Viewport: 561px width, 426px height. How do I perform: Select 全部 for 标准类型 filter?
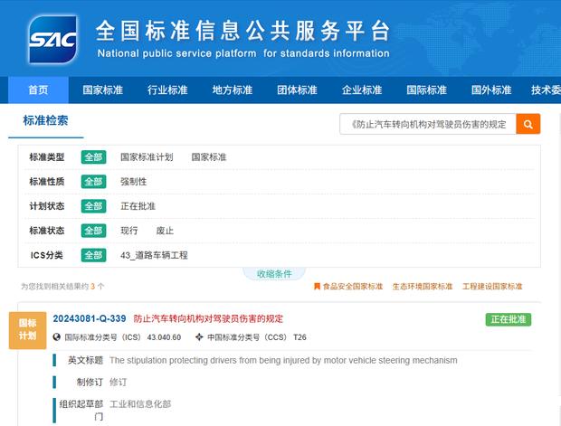[x=94, y=157]
